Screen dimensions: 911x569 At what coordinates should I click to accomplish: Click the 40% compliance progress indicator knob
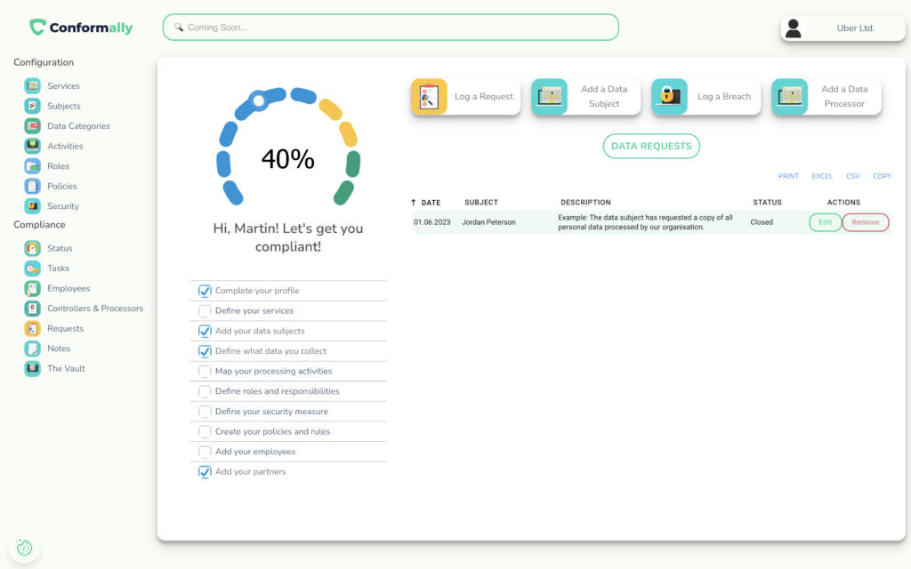tap(259, 101)
